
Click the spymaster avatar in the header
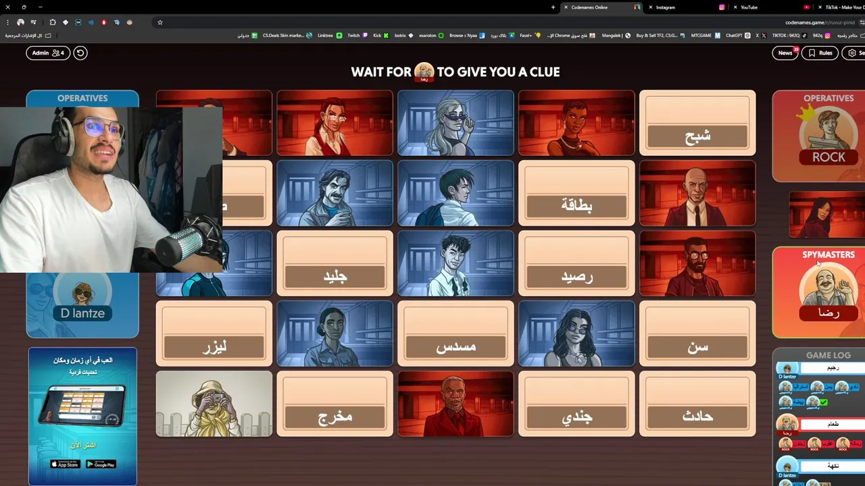click(x=424, y=72)
